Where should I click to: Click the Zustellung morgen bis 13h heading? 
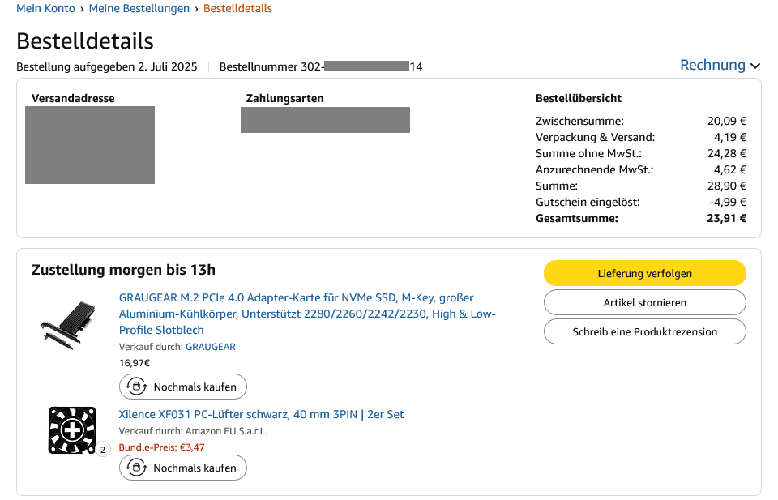123,270
